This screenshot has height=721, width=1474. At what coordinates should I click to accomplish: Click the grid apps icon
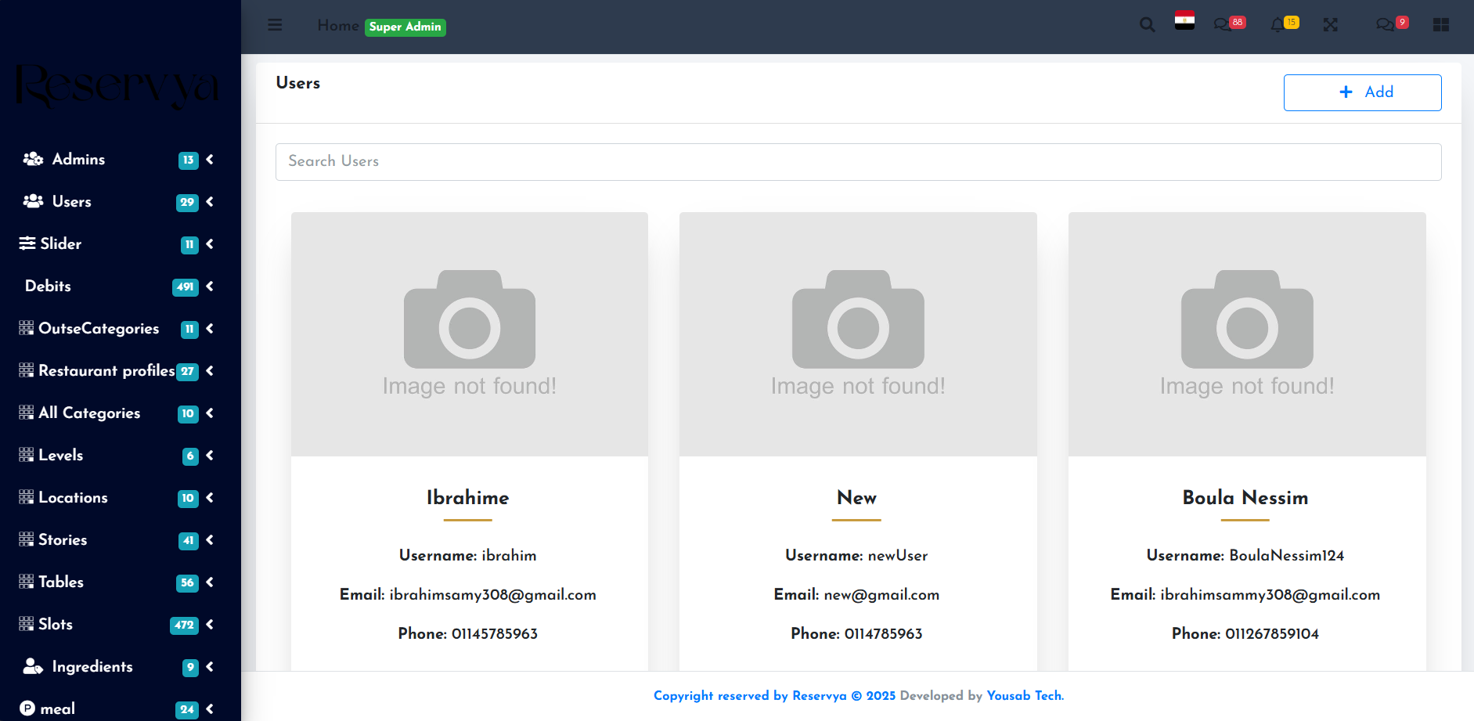pos(1440,25)
